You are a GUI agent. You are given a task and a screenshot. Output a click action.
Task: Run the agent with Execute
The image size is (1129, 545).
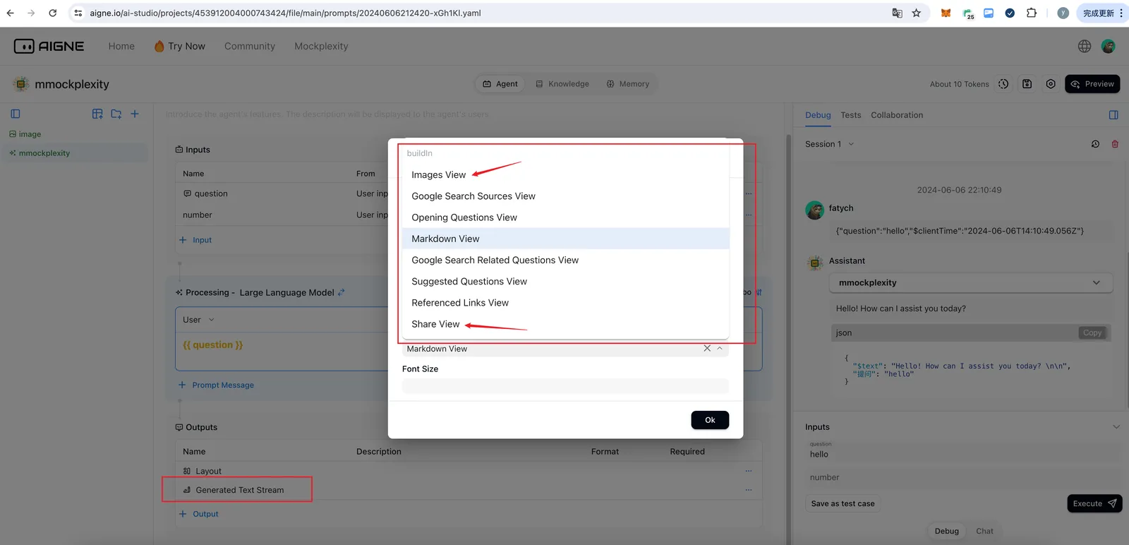pos(1094,503)
